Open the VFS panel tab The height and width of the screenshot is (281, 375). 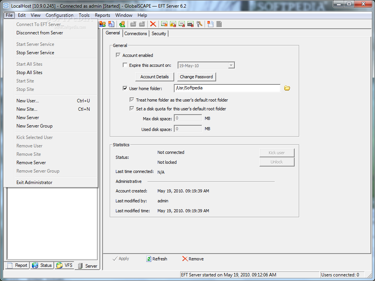click(64, 265)
